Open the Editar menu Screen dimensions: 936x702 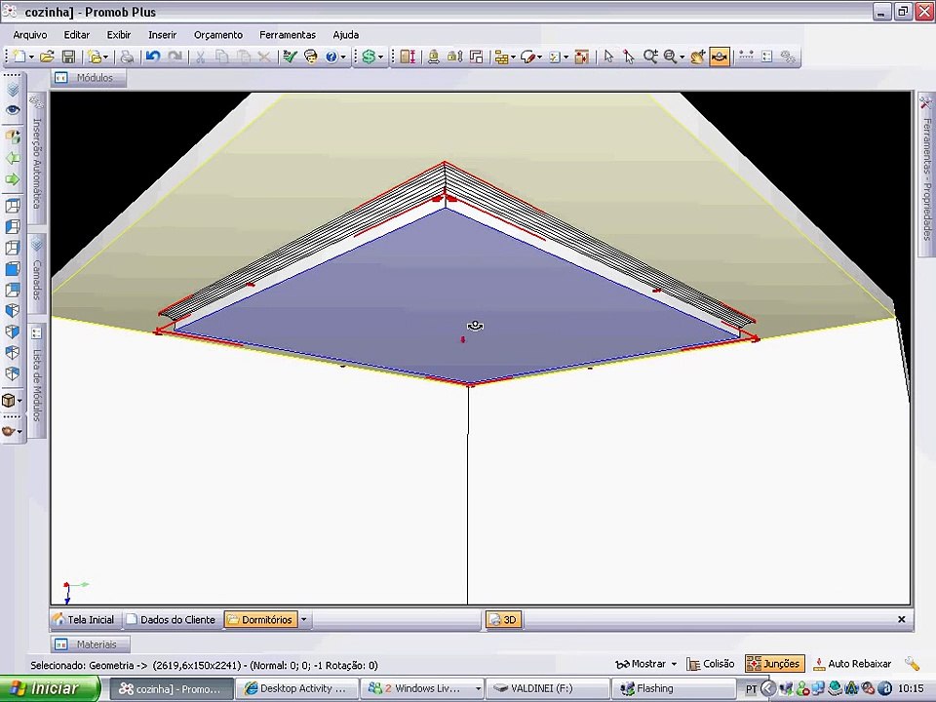click(76, 35)
